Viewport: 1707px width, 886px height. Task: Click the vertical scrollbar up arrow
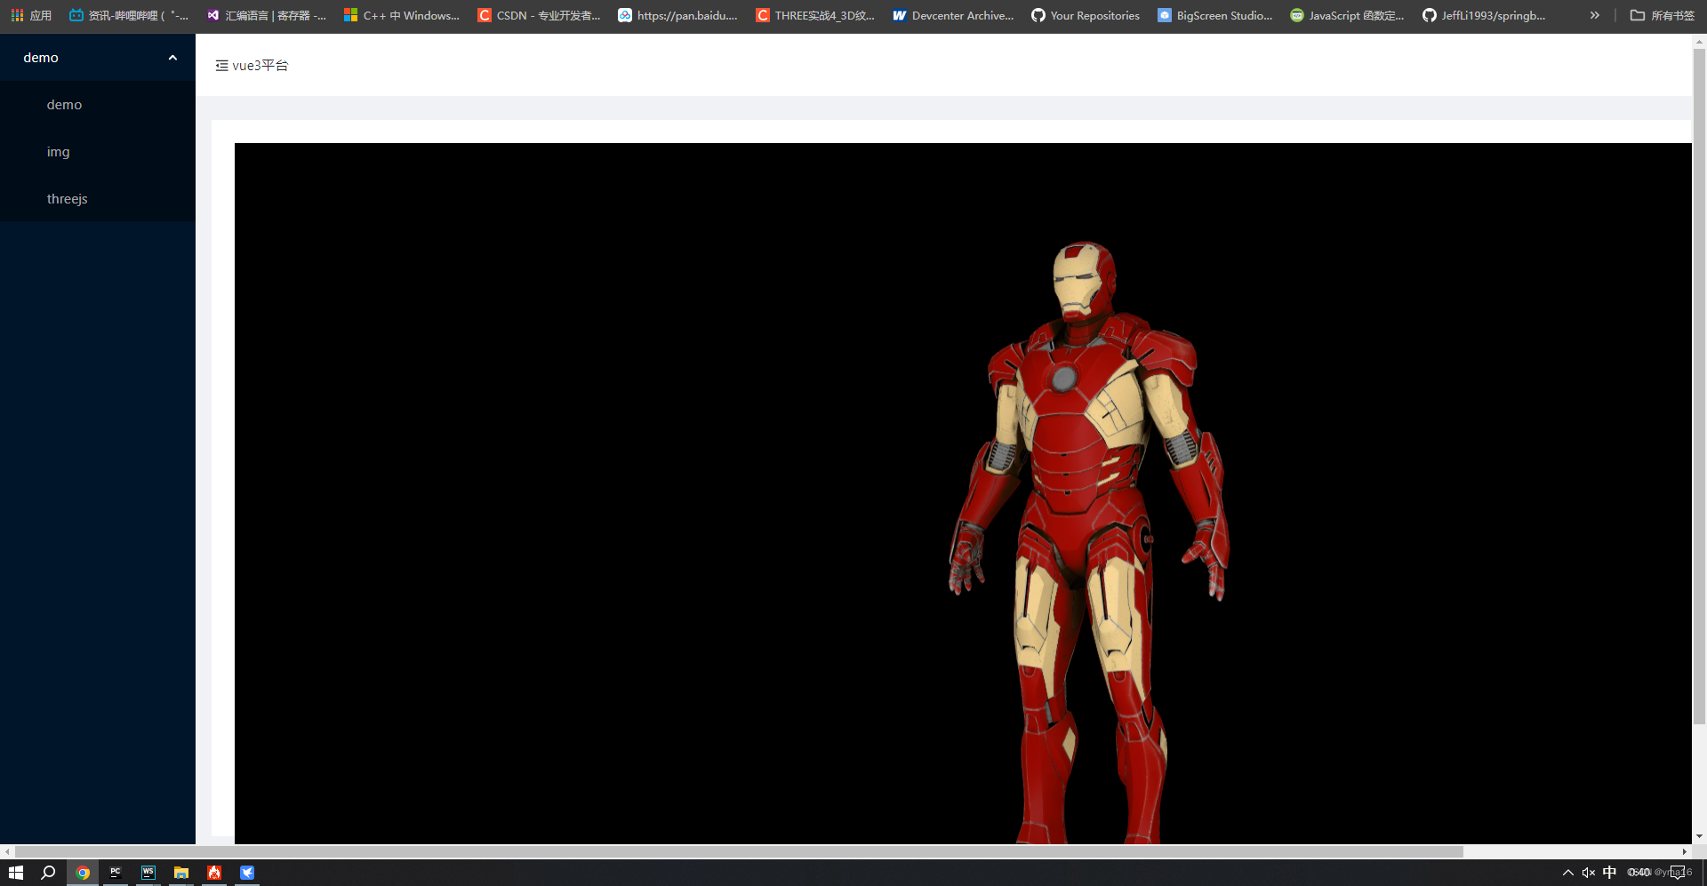coord(1699,41)
